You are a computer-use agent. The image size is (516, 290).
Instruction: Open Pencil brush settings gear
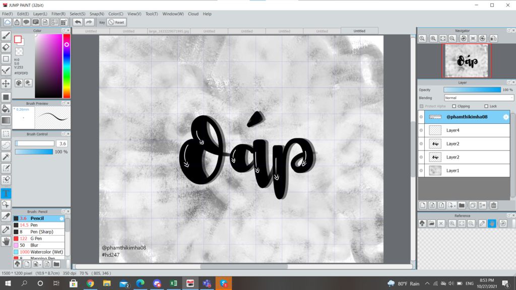[x=61, y=219]
